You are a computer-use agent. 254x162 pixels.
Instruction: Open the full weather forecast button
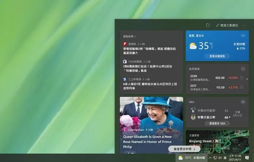[217, 56]
